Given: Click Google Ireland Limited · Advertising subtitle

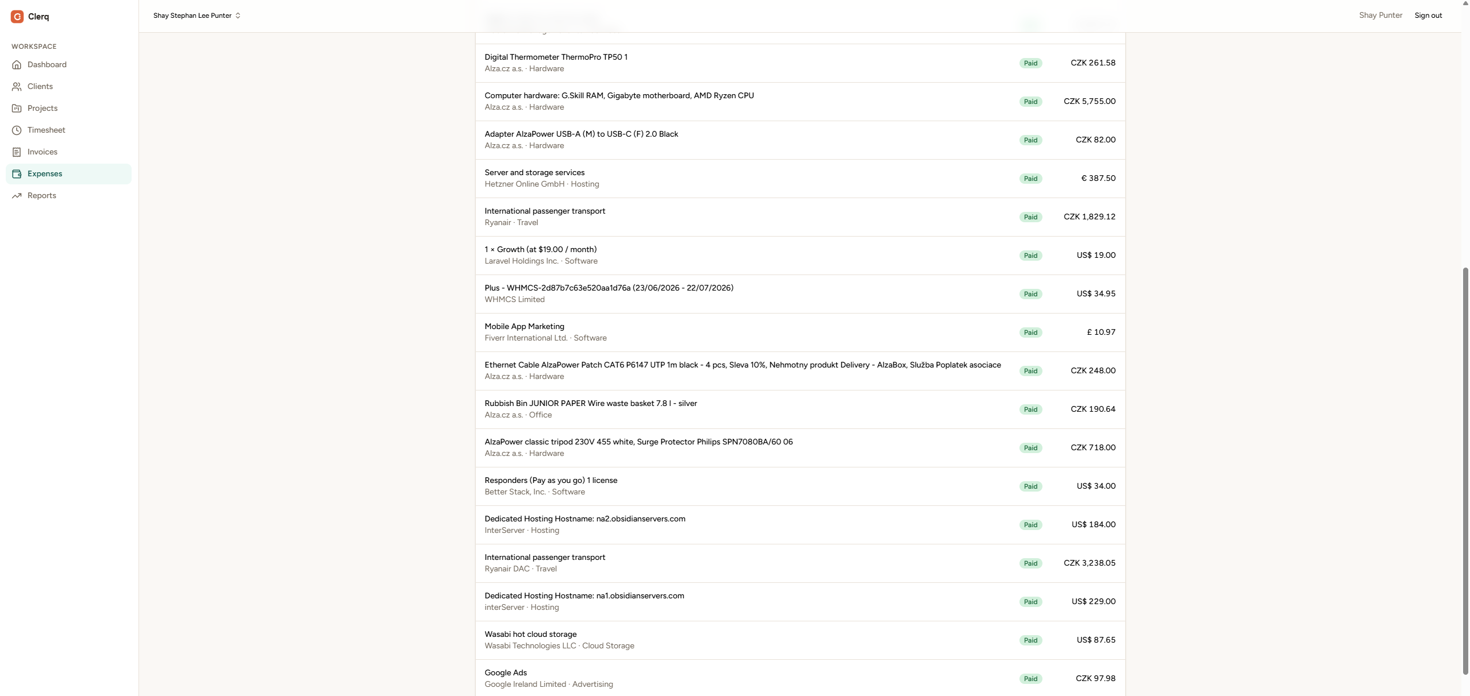Looking at the screenshot, I should point(549,685).
